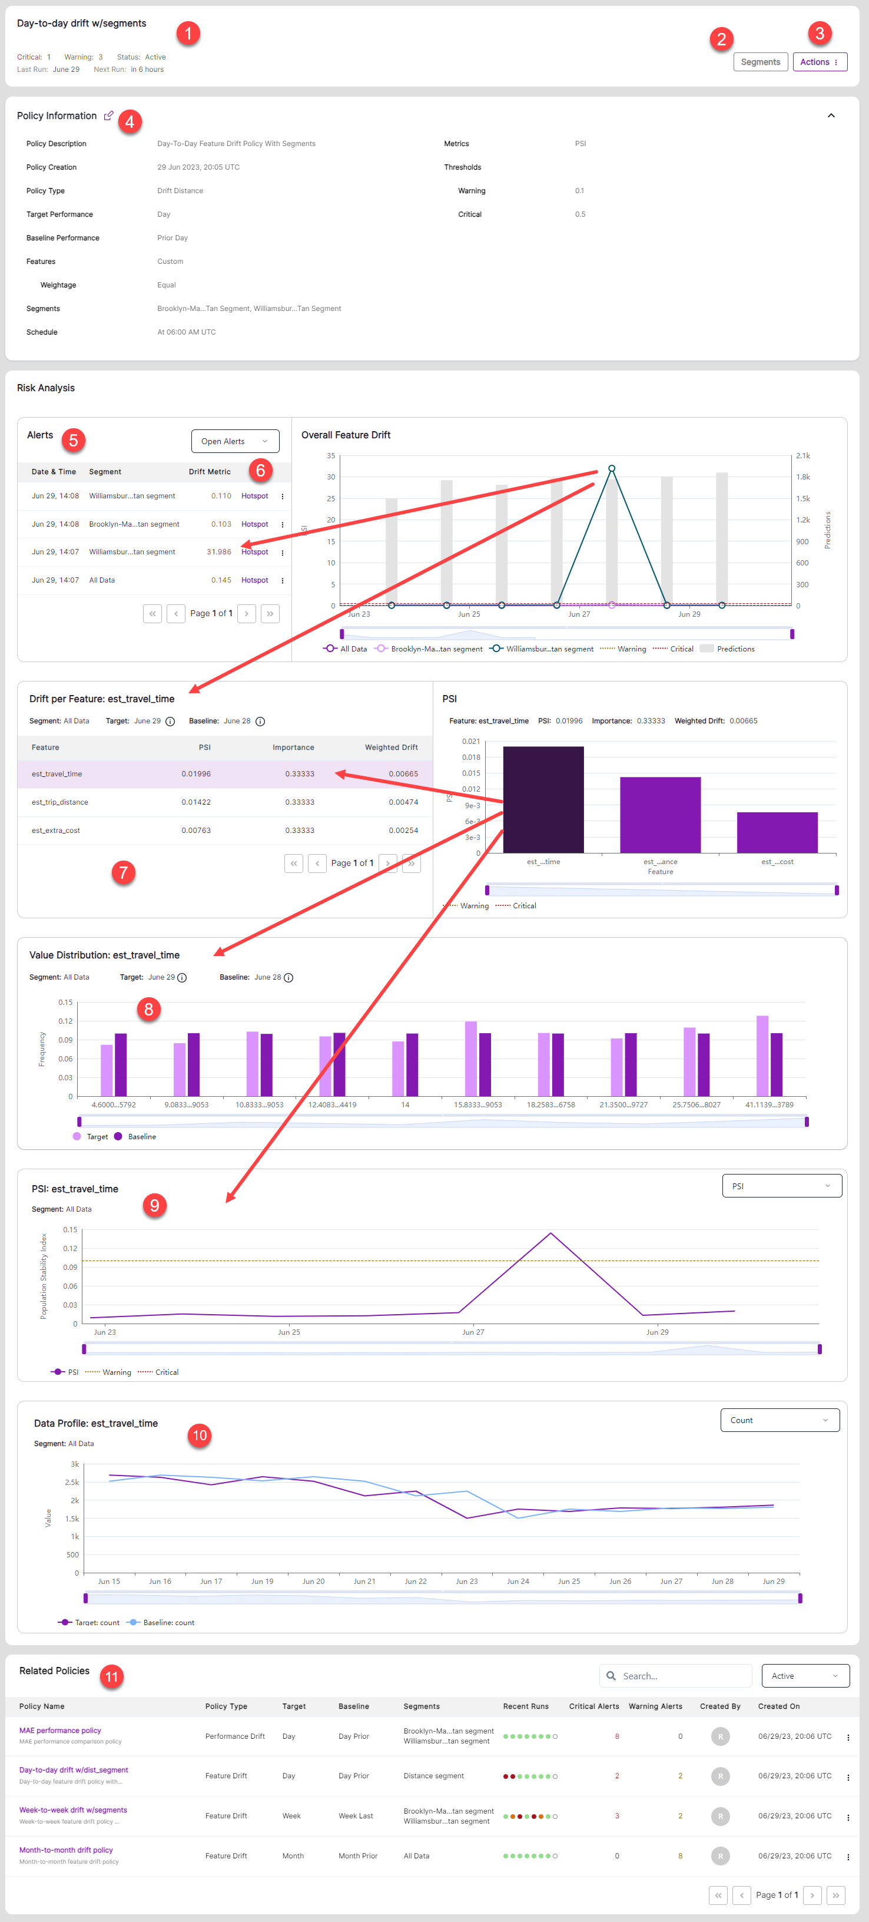Go to first page of Alerts
Image resolution: width=869 pixels, height=1922 pixels.
point(152,613)
